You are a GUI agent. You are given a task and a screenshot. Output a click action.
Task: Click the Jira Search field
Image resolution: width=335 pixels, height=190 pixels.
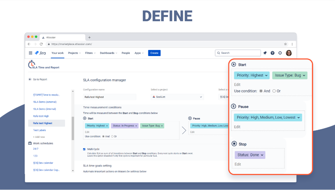238,53
